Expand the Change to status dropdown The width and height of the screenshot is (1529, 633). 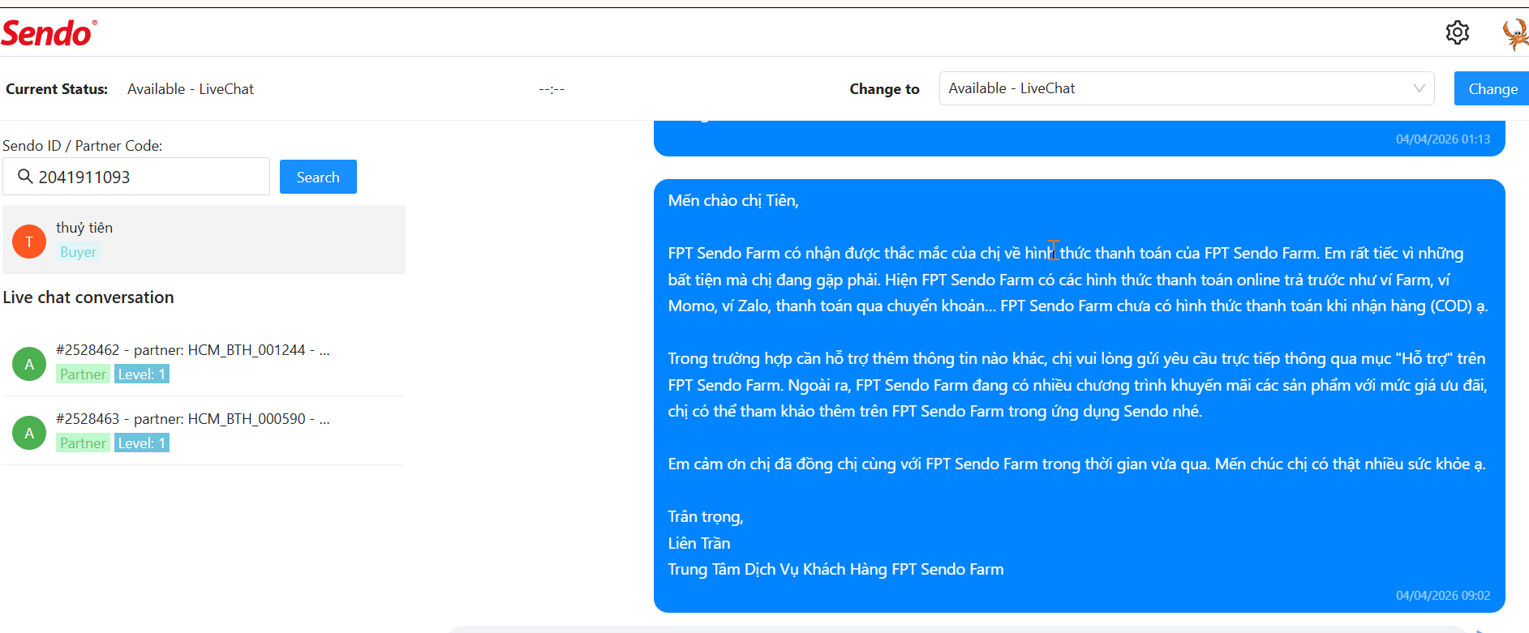click(1187, 88)
